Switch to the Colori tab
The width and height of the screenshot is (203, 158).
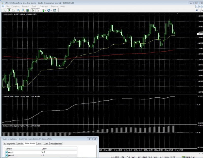click(39, 144)
